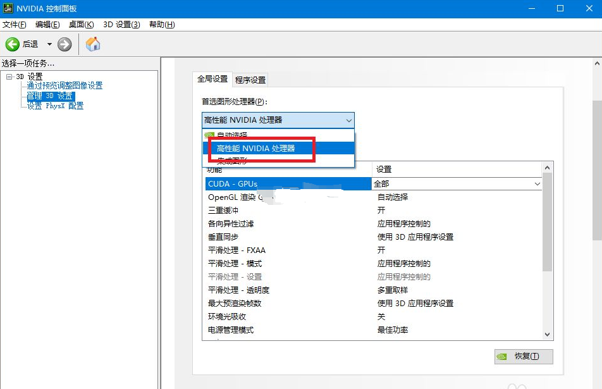Choose 集成图形 option in dropdown list
602x389 pixels.
pyautogui.click(x=278, y=160)
